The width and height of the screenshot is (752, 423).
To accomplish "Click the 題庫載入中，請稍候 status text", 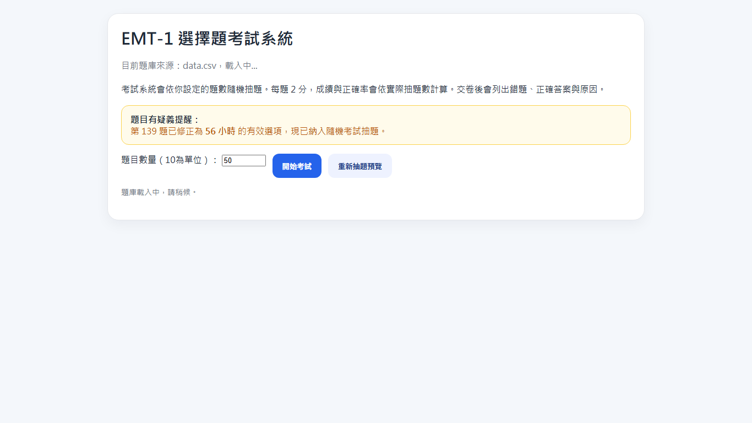I will tap(159, 192).
